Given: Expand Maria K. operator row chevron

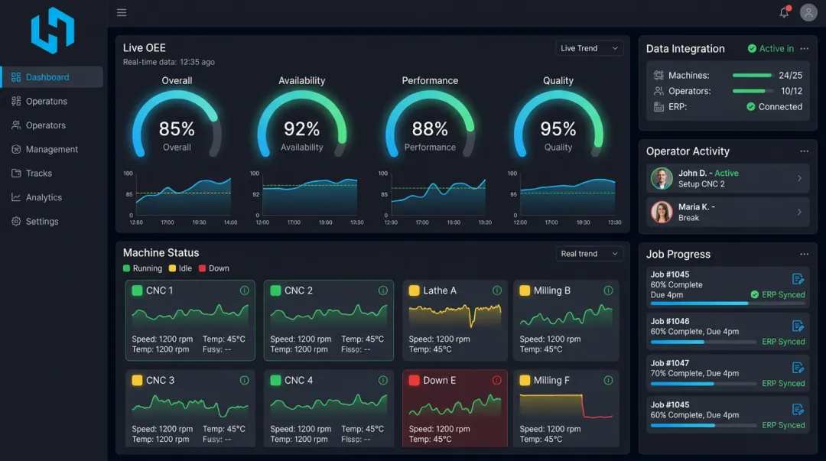Looking at the screenshot, I should [799, 212].
